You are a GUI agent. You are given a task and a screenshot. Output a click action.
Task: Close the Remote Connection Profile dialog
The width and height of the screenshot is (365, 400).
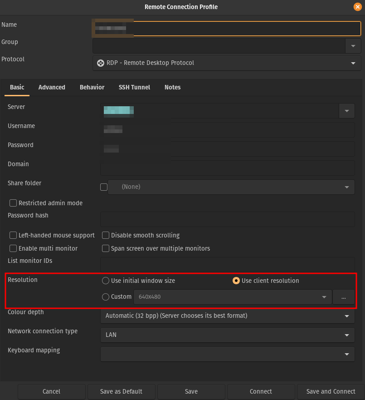358,7
